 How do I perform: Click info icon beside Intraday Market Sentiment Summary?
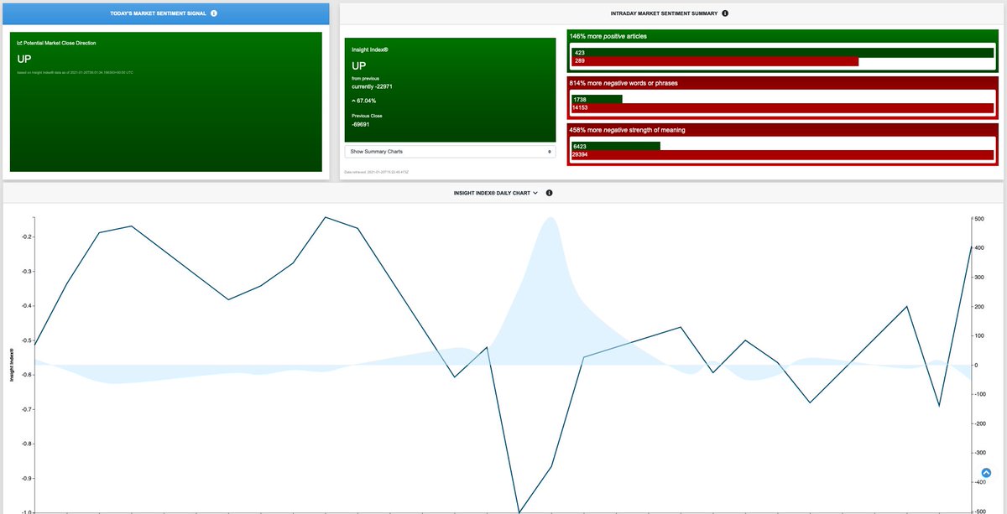click(726, 13)
